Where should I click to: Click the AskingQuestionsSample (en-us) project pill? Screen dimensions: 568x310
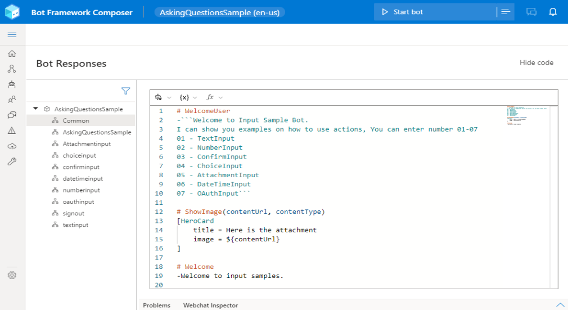pyautogui.click(x=219, y=12)
